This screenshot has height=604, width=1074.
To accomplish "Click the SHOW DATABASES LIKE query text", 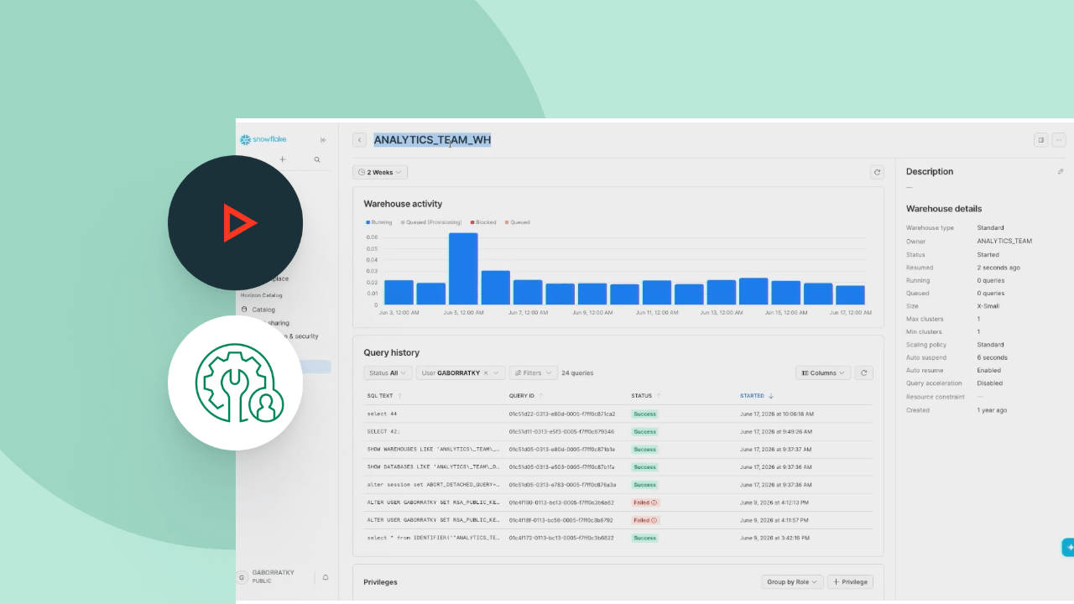I will click(434, 466).
